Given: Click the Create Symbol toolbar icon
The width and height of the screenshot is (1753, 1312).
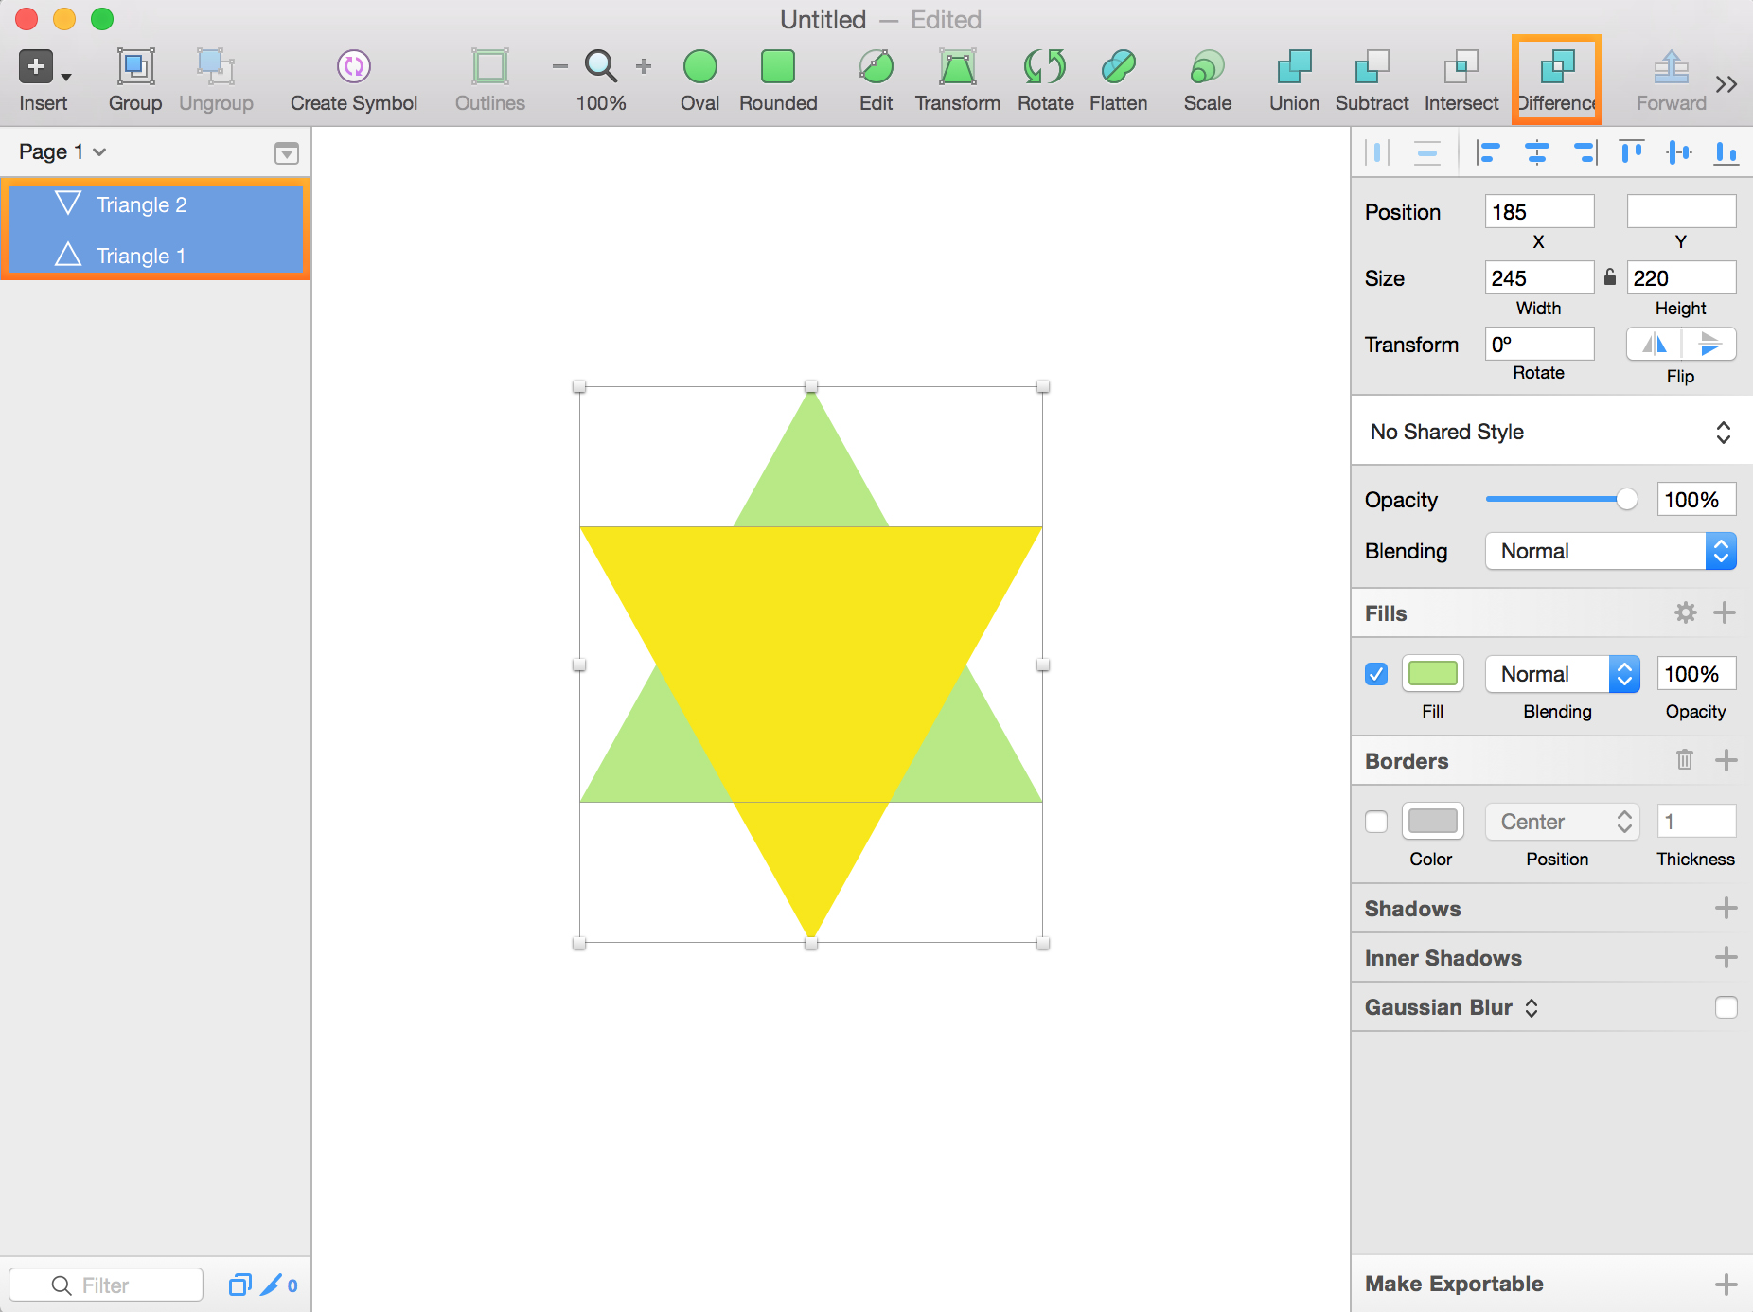Looking at the screenshot, I should coord(353,66).
